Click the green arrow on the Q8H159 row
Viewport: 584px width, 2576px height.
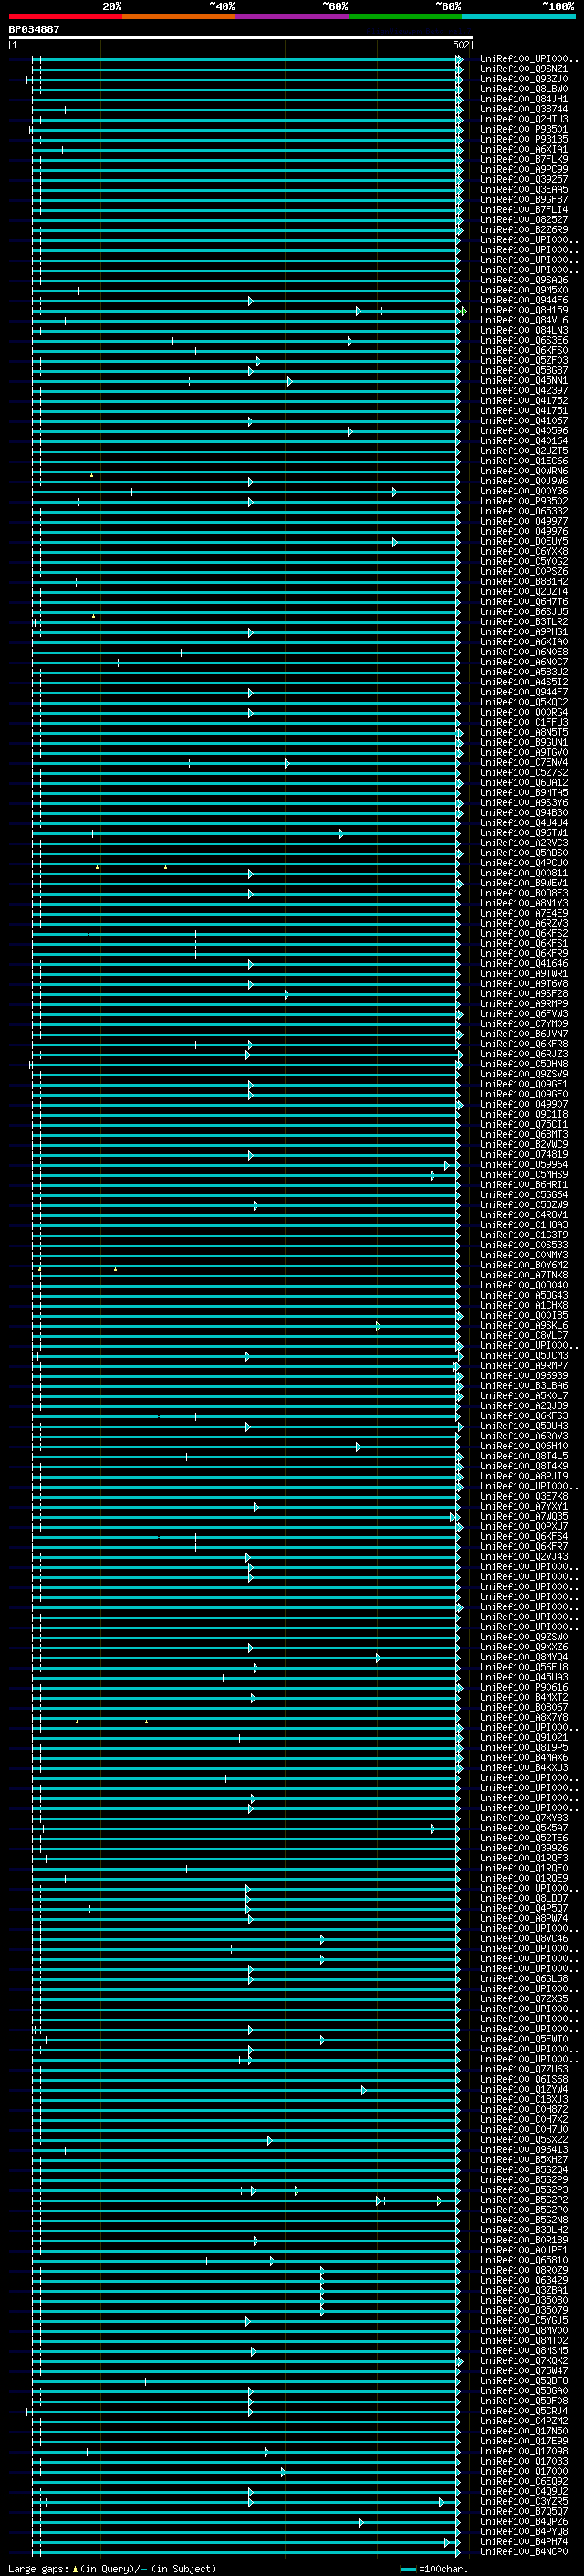click(x=464, y=311)
